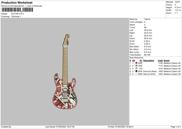Click the Color changes value 4
This screenshot has height=129, width=182.
click(145, 22)
